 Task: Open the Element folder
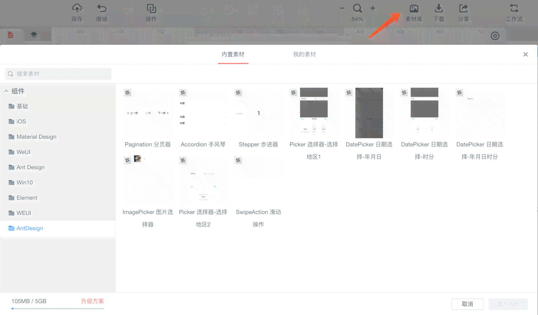[x=58, y=198]
